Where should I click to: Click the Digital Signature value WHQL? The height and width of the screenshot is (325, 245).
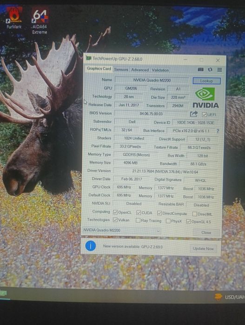coord(200,180)
